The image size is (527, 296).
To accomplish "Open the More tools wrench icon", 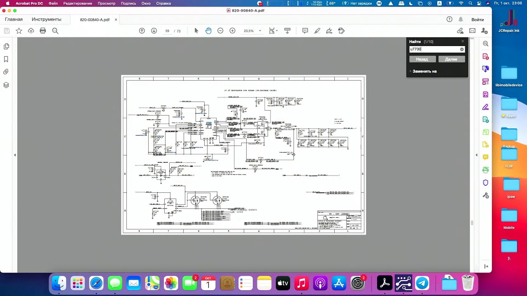I will (x=486, y=195).
